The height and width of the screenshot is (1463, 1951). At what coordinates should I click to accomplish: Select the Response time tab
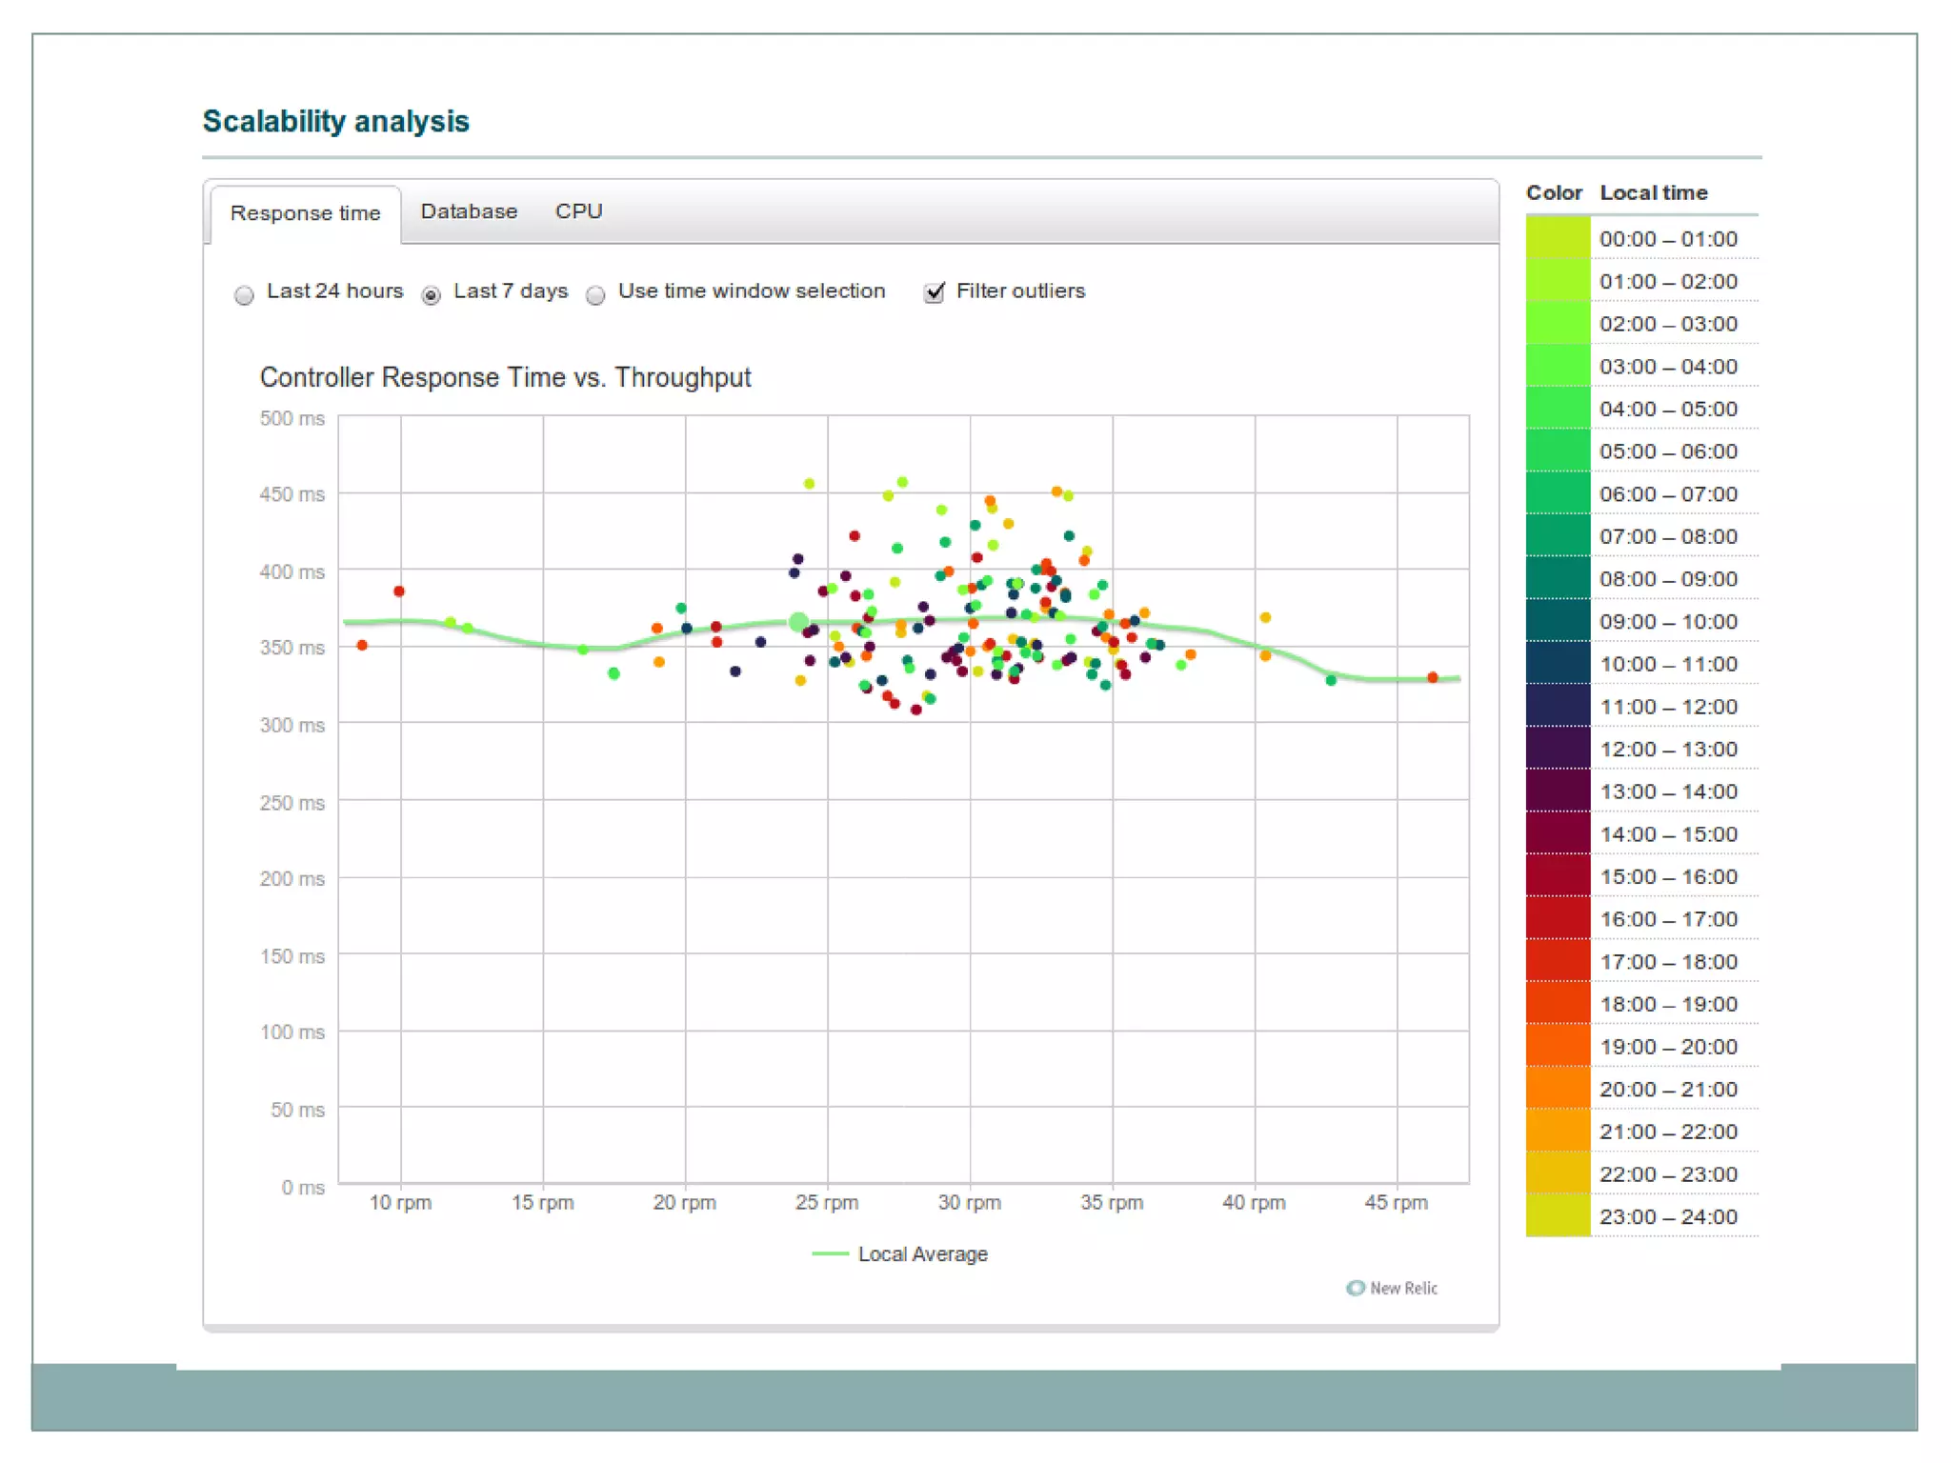[305, 213]
